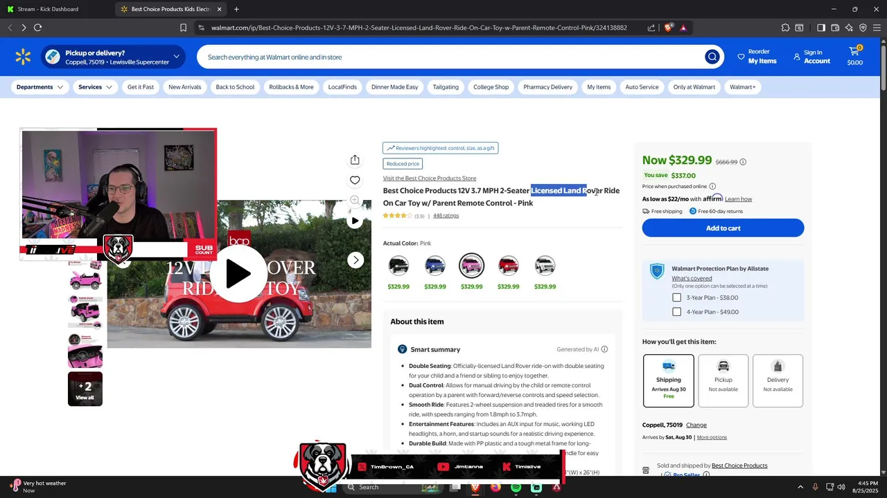Select red color car swatch
Viewport: 887px width, 498px height.
(x=508, y=266)
